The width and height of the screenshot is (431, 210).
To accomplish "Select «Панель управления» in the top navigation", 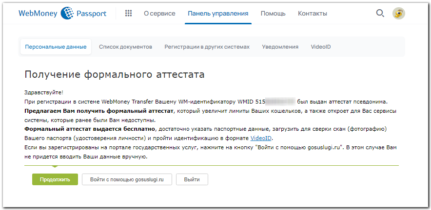I will tap(218, 13).
